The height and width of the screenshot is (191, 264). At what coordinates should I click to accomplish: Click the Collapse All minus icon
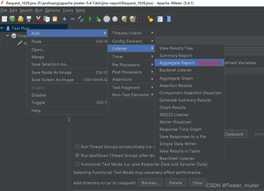[73, 19]
